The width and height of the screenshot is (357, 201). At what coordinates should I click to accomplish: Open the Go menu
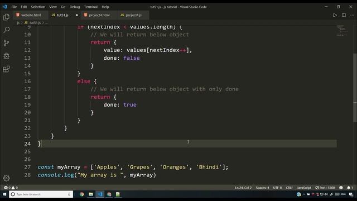click(63, 7)
